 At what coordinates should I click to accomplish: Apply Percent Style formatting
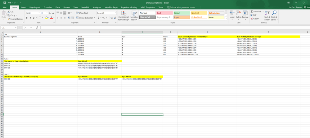coord(103,18)
